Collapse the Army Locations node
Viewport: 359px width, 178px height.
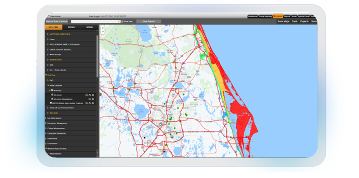(48, 85)
